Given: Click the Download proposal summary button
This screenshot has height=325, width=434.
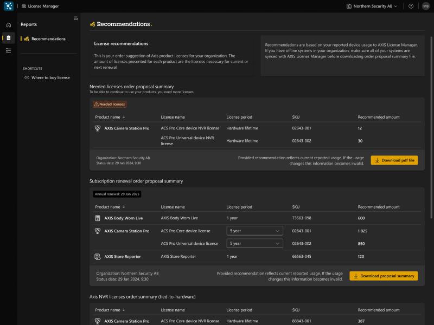Looking at the screenshot, I should (383, 276).
